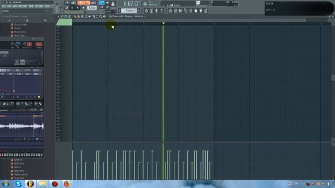335x188 pixels.
Task: Toggle the orange countdown-before-recording button
Action: [81, 3]
